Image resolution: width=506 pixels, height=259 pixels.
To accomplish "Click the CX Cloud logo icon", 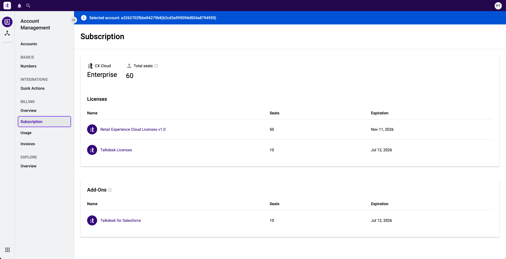I will pyautogui.click(x=90, y=66).
